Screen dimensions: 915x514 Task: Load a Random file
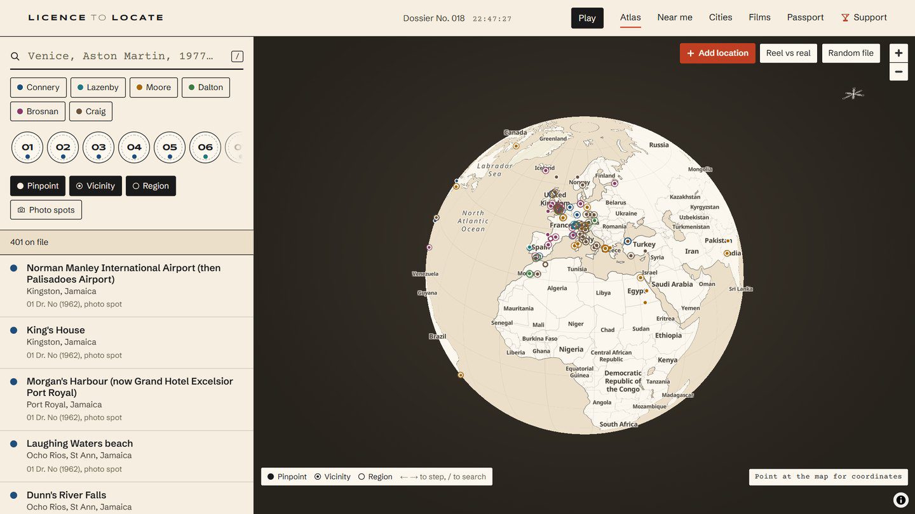pos(851,53)
